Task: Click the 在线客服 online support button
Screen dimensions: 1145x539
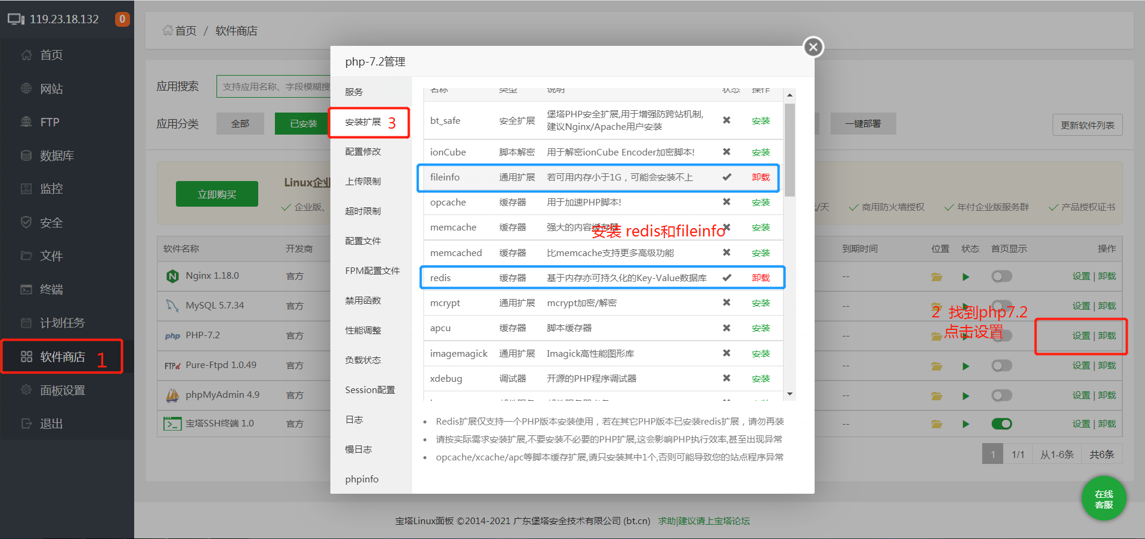Action: 1104,499
